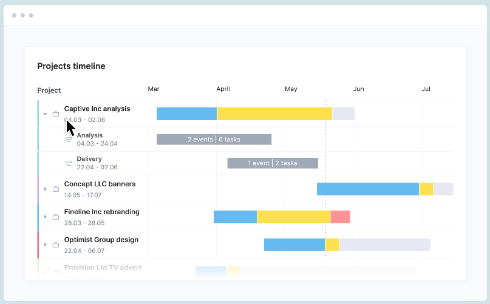Screen dimensions: 490x304
Task: Select the Analysis phase row label
Action: (x=90, y=135)
